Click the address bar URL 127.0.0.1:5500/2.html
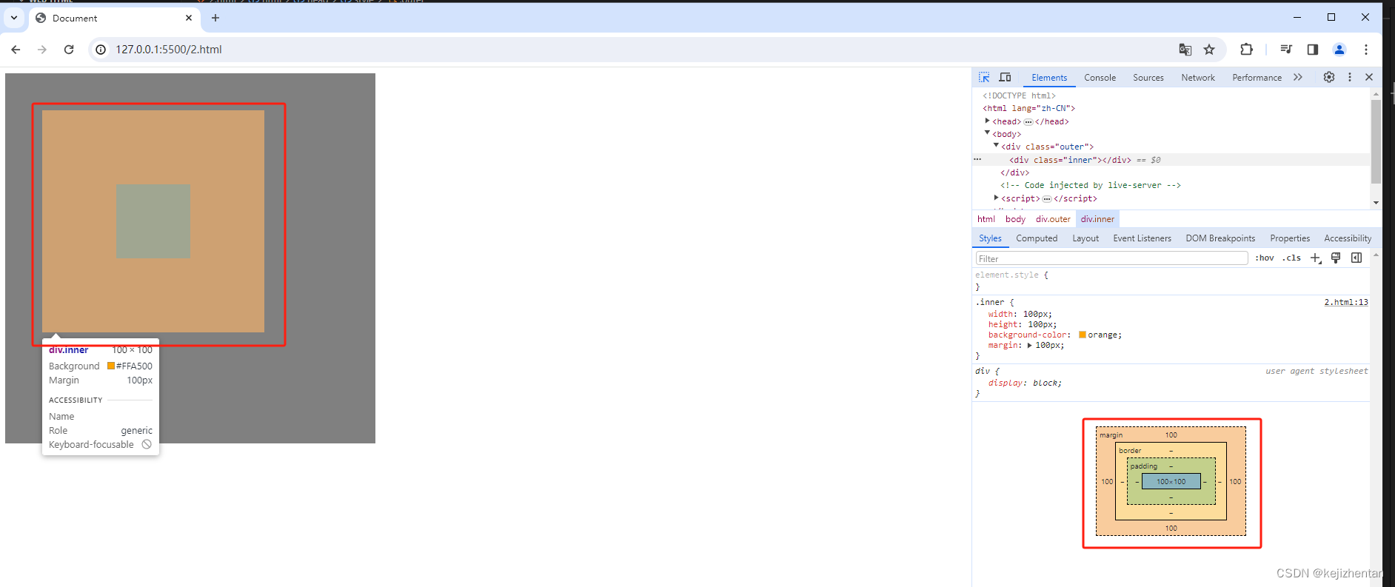Screen dimensions: 1395x587 point(168,50)
